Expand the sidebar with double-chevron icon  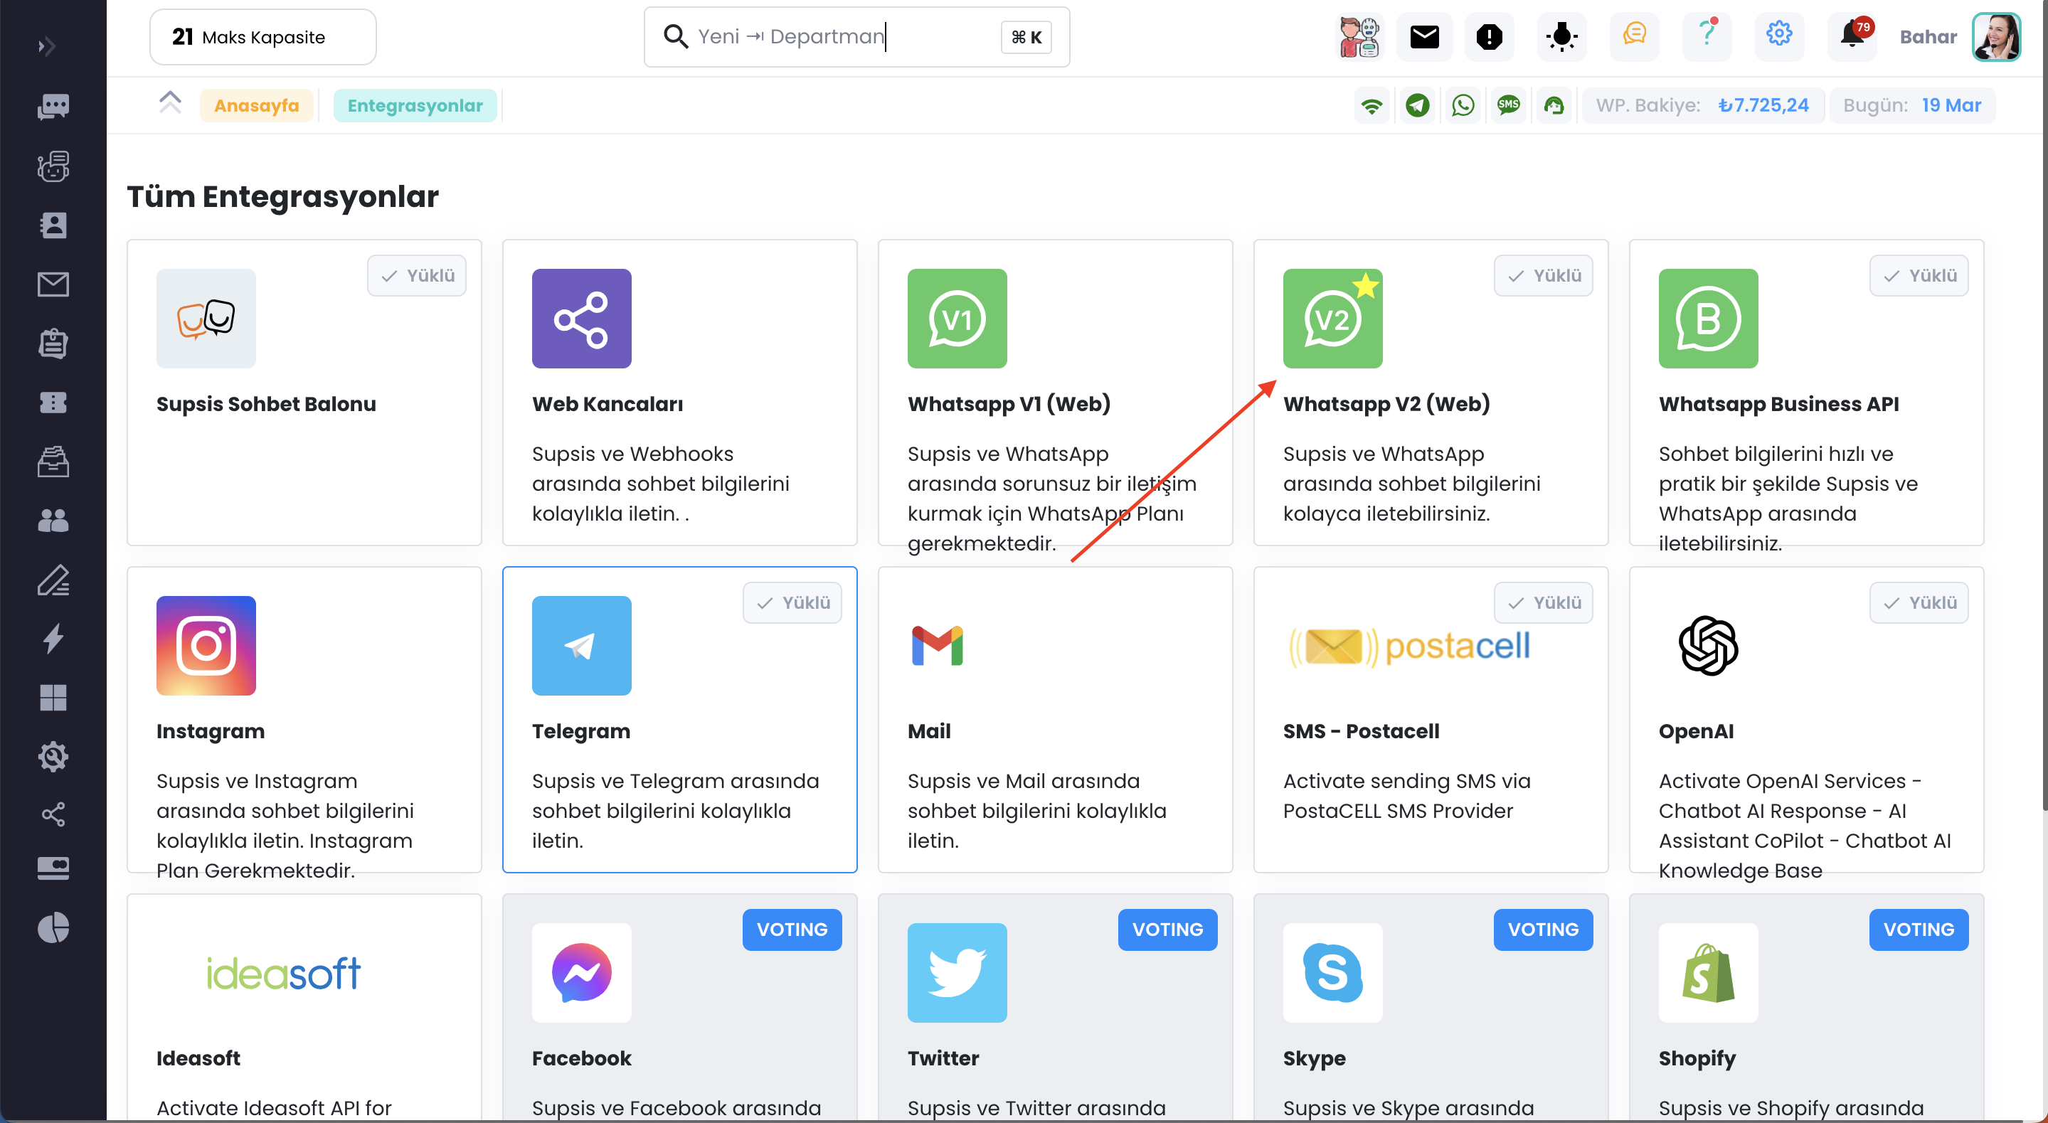tap(47, 46)
